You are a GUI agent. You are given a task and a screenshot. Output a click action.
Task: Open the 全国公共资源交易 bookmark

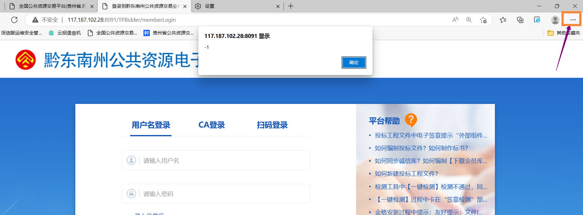[113, 33]
